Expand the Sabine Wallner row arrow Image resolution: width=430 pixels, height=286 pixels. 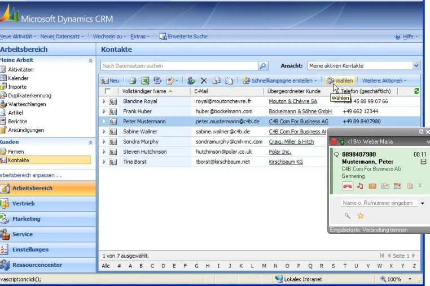[104, 131]
